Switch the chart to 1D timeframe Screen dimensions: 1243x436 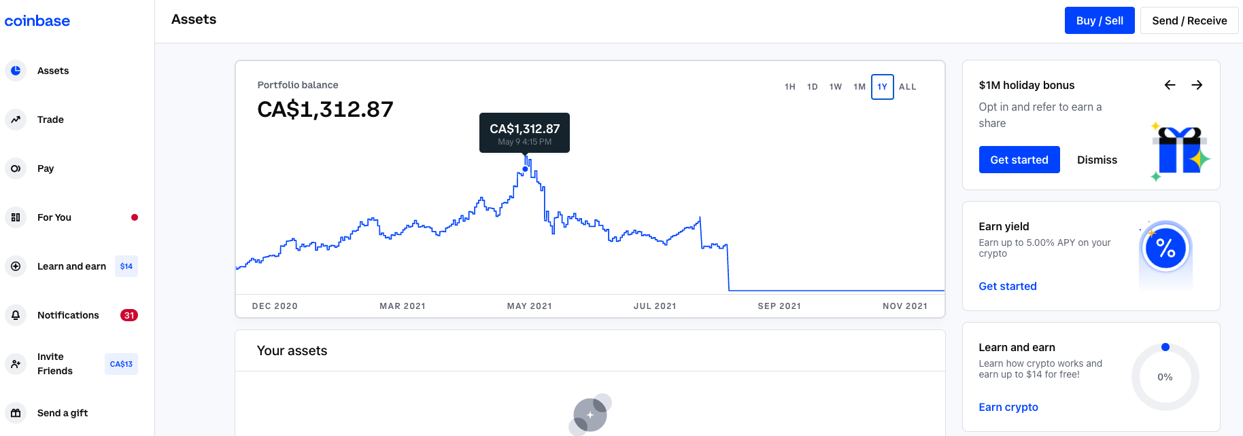[x=812, y=87]
